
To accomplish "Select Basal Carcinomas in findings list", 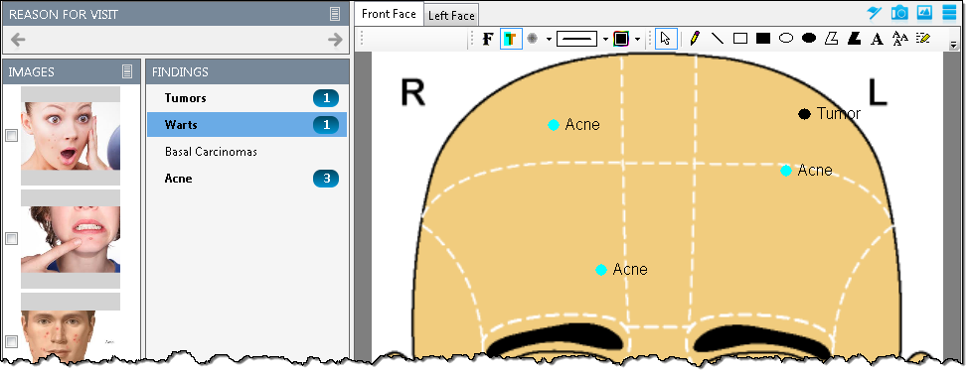I will (211, 152).
